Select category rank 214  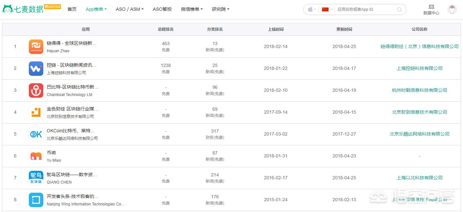pyautogui.click(x=215, y=175)
